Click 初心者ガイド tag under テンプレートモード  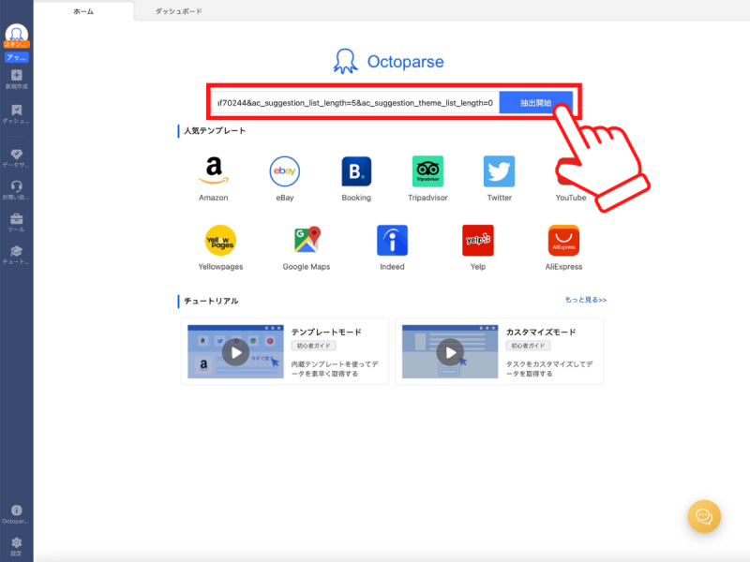[313, 346]
